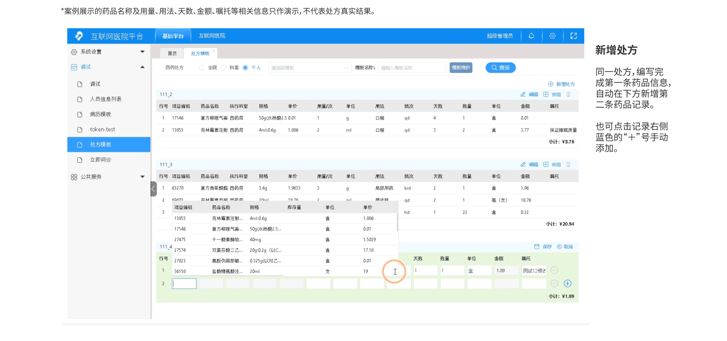The image size is (727, 341).
Task: Select the 全院 radio button
Action: tap(201, 68)
